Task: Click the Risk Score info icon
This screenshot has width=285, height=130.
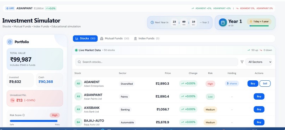Action: click(x=24, y=115)
